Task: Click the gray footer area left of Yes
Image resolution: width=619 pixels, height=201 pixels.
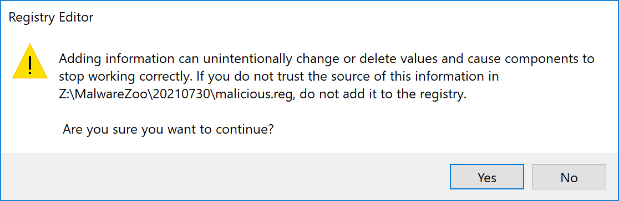Action: pos(225,177)
